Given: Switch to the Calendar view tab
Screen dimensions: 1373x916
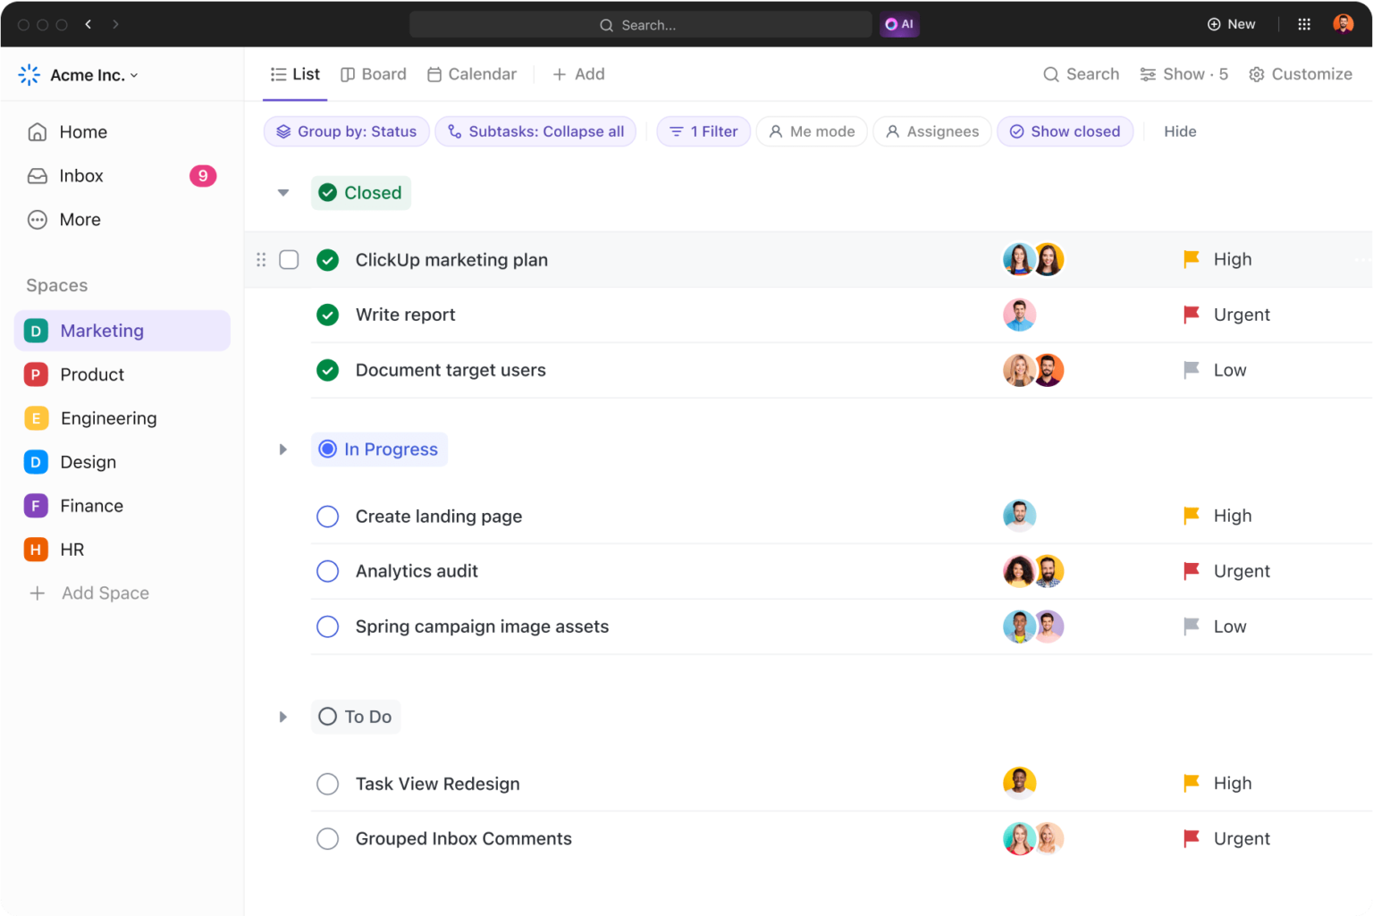Looking at the screenshot, I should point(472,74).
